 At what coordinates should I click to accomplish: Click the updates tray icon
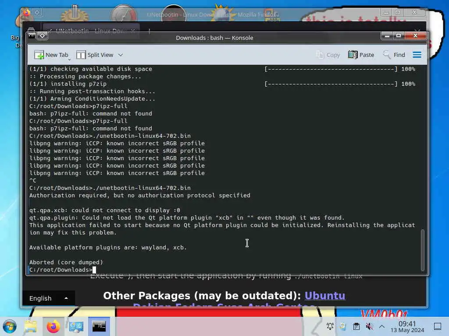[x=343, y=326]
